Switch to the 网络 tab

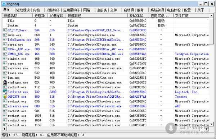(x=87, y=10)
